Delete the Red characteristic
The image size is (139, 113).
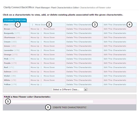[x=79, y=67]
